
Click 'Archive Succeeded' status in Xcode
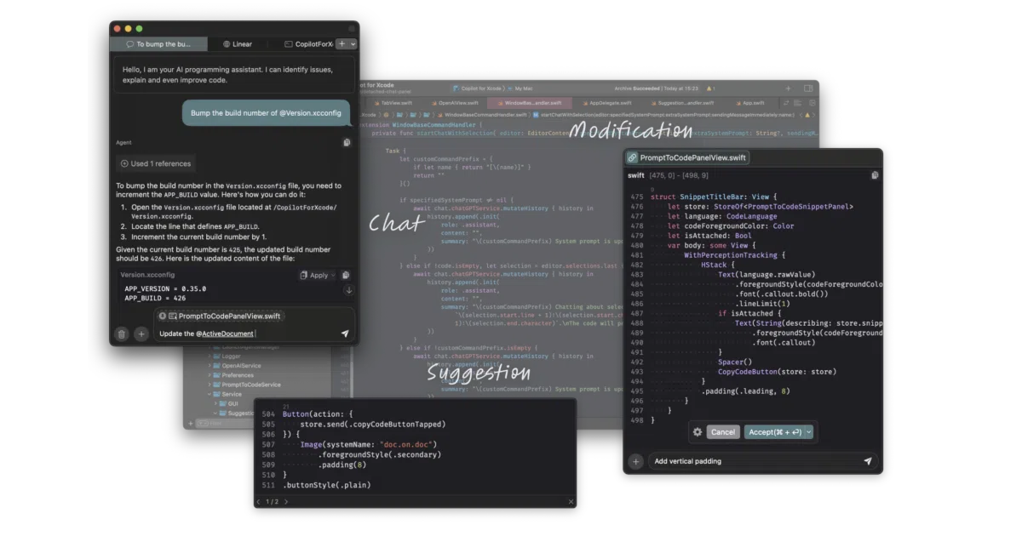pyautogui.click(x=637, y=88)
